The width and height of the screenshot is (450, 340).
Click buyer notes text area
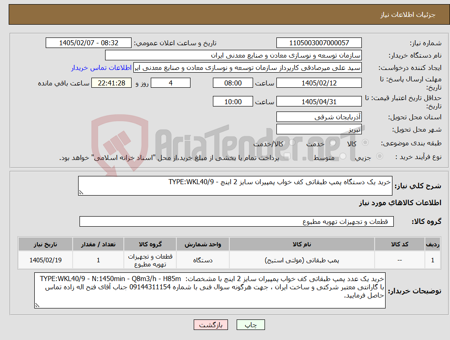click(210, 291)
